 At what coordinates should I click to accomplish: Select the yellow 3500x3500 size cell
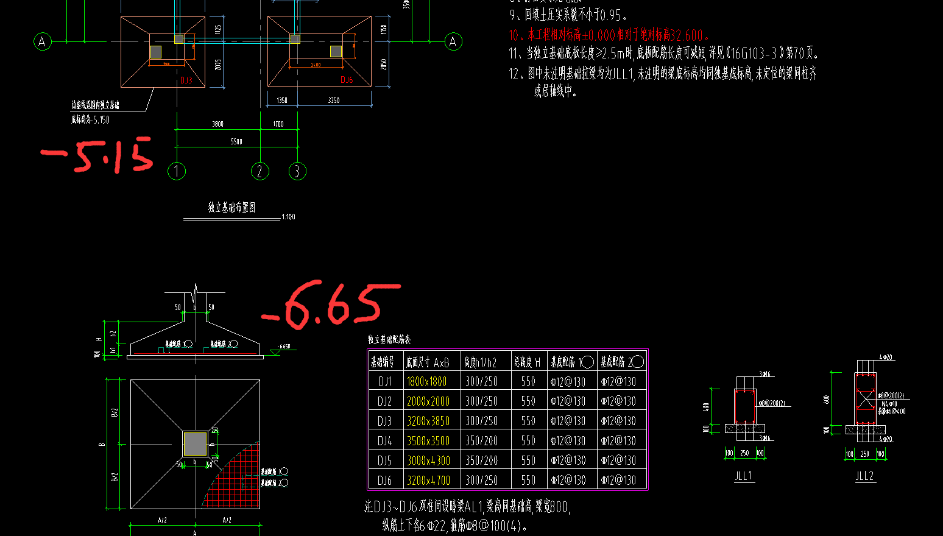(428, 441)
